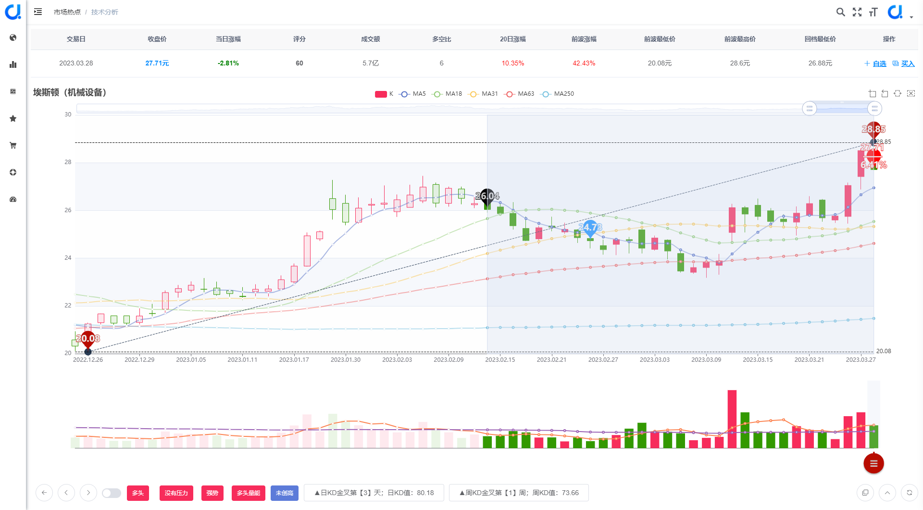This screenshot has height=510, width=923.
Task: Click the 没有压力 tag
Action: point(176,493)
